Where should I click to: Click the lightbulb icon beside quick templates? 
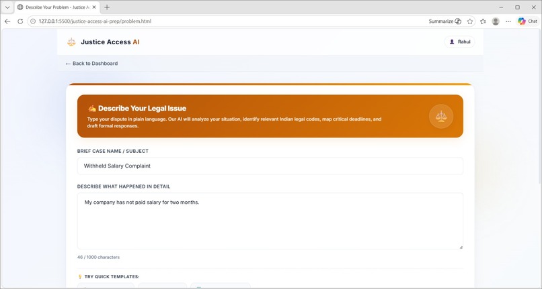tap(80, 276)
